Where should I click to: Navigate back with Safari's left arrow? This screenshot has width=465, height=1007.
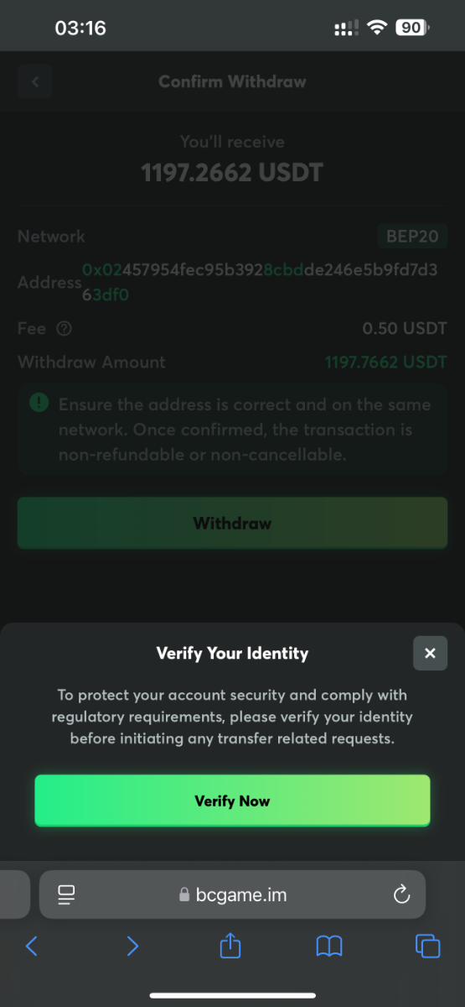pos(32,947)
